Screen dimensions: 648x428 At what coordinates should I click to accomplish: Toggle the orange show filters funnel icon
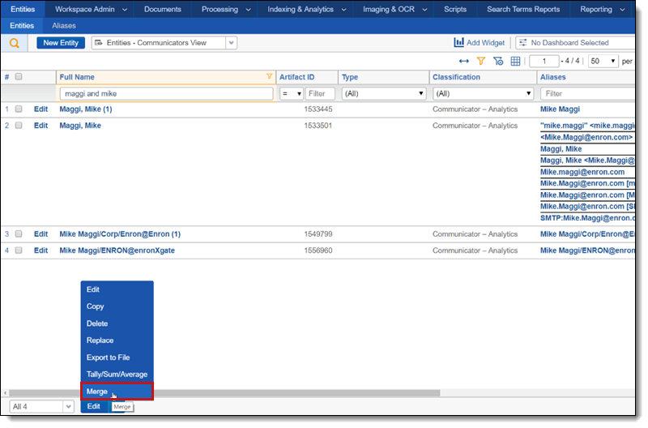point(480,61)
